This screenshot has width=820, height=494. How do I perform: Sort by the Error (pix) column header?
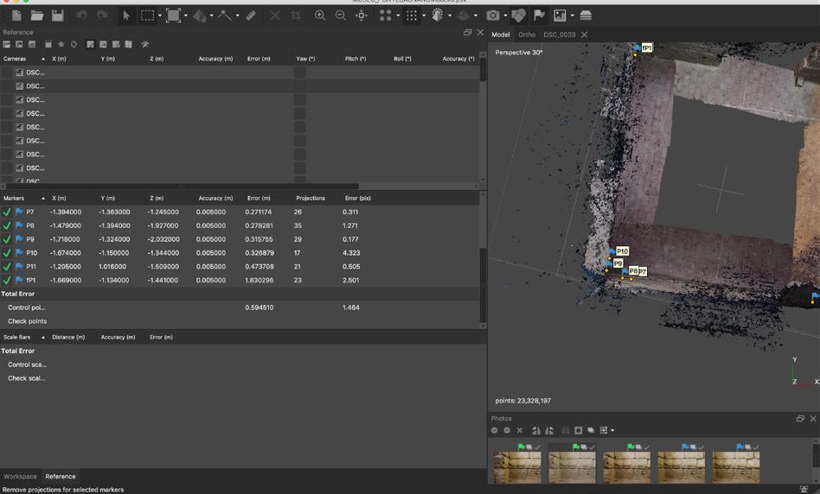click(x=358, y=198)
